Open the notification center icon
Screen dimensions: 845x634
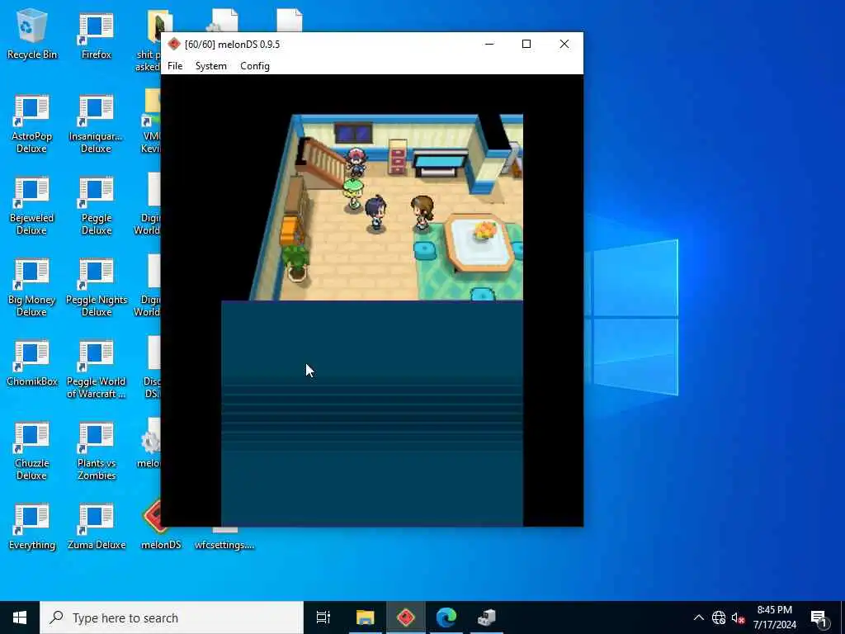[819, 617]
